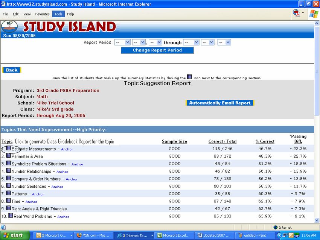Click the Topic column header

[x=7, y=141]
